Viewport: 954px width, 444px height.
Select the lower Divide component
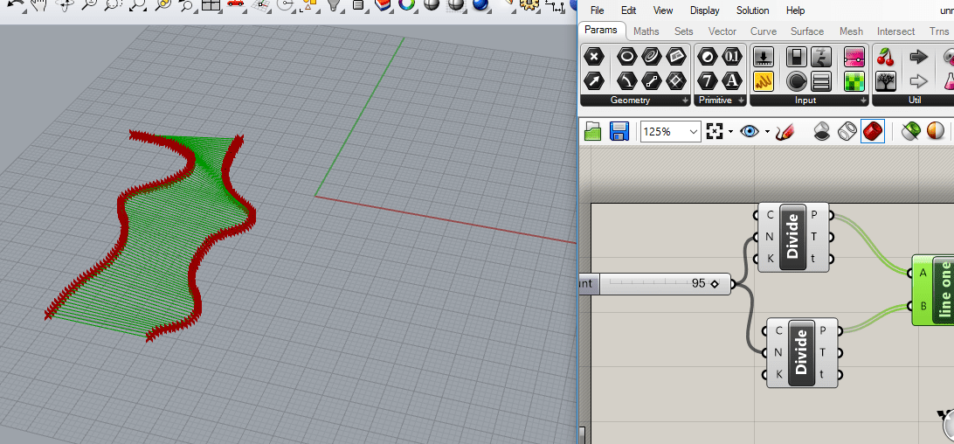click(801, 352)
